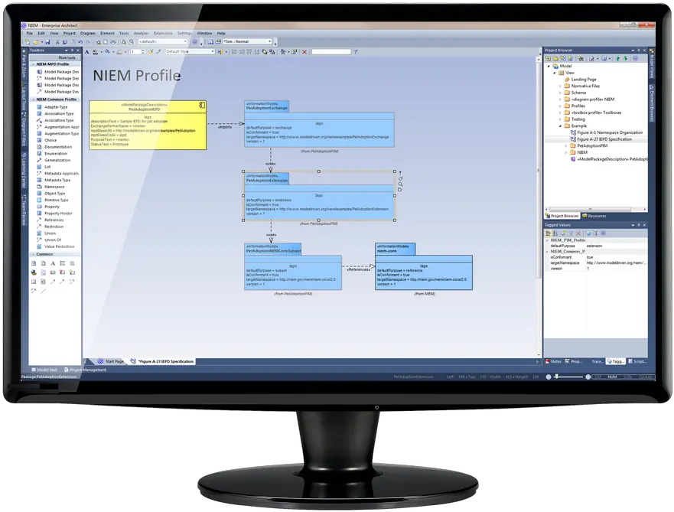Click the filter funnel icon beside search box
The width and height of the screenshot is (674, 512).
pyautogui.click(x=356, y=51)
